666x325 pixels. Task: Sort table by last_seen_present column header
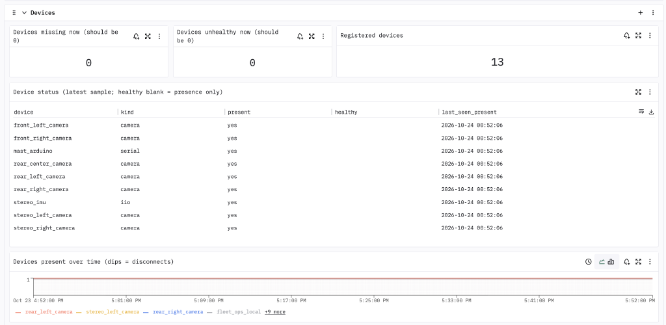click(469, 112)
